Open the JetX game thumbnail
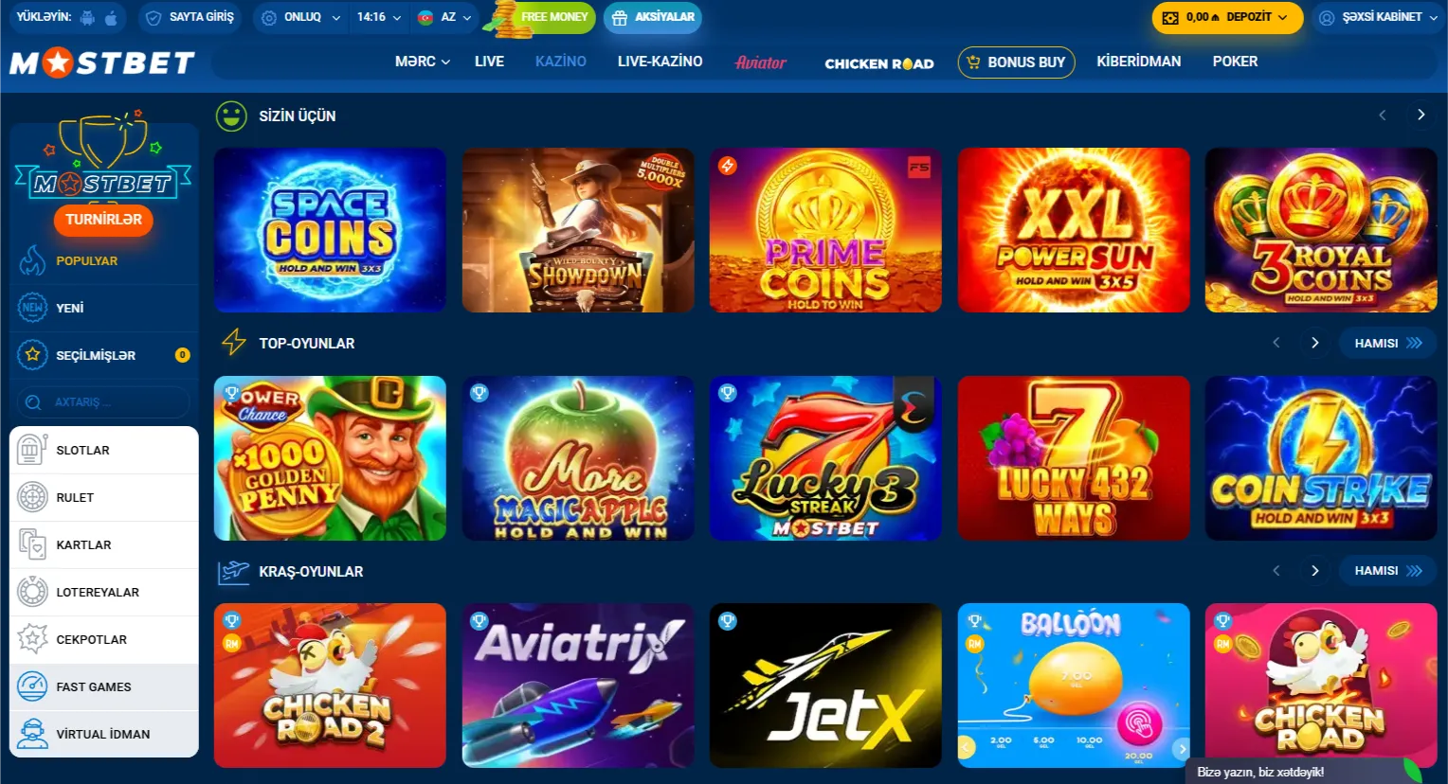The width and height of the screenshot is (1448, 784). click(x=825, y=686)
